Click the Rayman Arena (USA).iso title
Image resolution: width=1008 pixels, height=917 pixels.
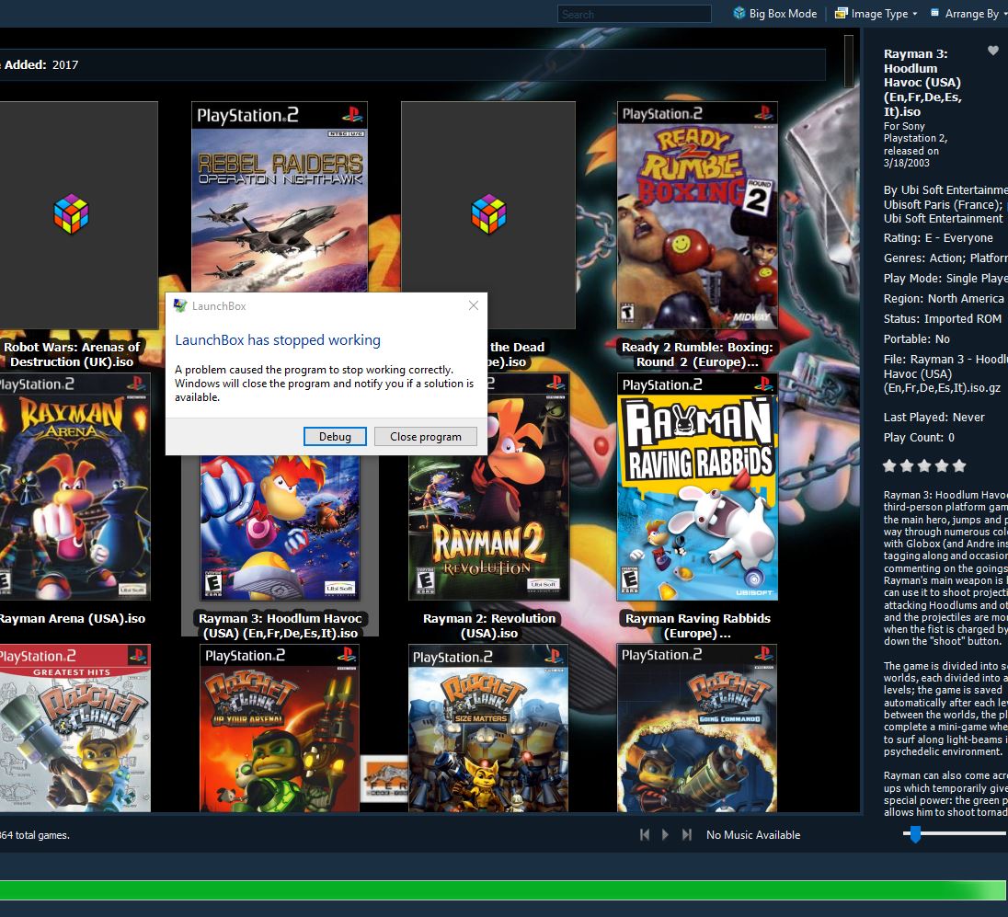pos(72,619)
